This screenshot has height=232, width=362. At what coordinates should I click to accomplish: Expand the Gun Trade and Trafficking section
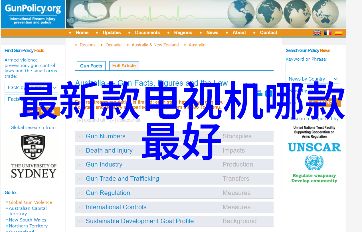tap(122, 179)
